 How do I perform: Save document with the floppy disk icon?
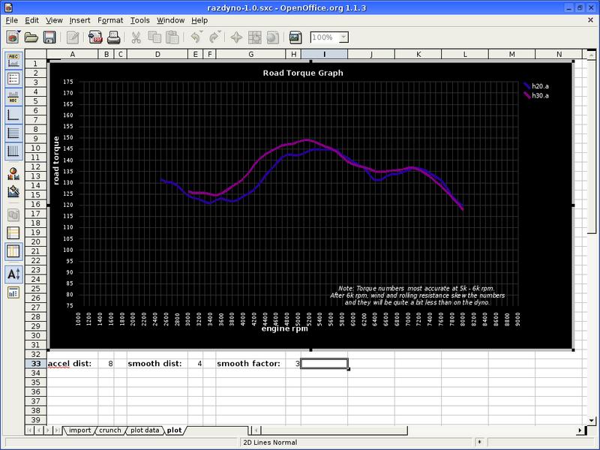coord(49,37)
